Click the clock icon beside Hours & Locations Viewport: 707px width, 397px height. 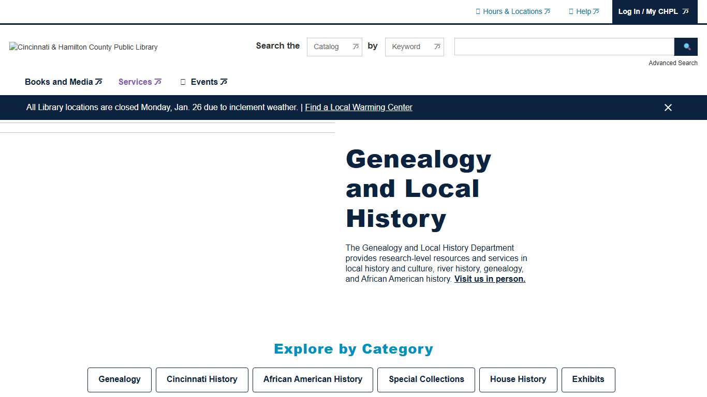point(477,11)
